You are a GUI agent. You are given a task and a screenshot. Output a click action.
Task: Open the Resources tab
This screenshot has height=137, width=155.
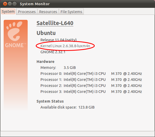pyautogui.click(x=48, y=12)
